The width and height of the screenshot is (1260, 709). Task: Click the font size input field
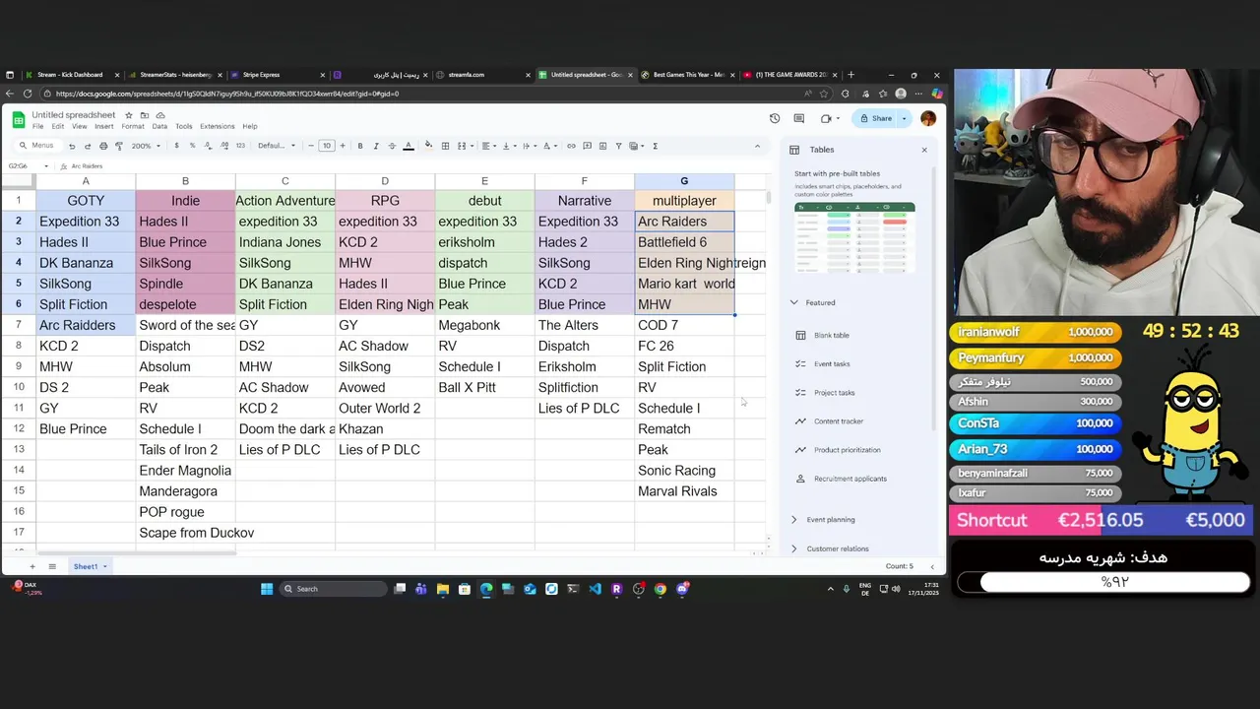click(x=327, y=146)
